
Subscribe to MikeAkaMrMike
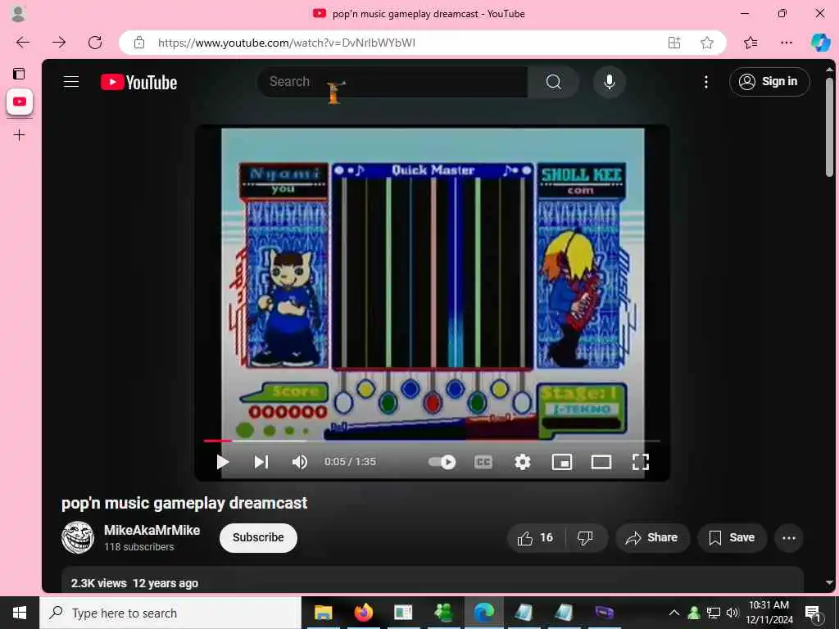pos(258,537)
